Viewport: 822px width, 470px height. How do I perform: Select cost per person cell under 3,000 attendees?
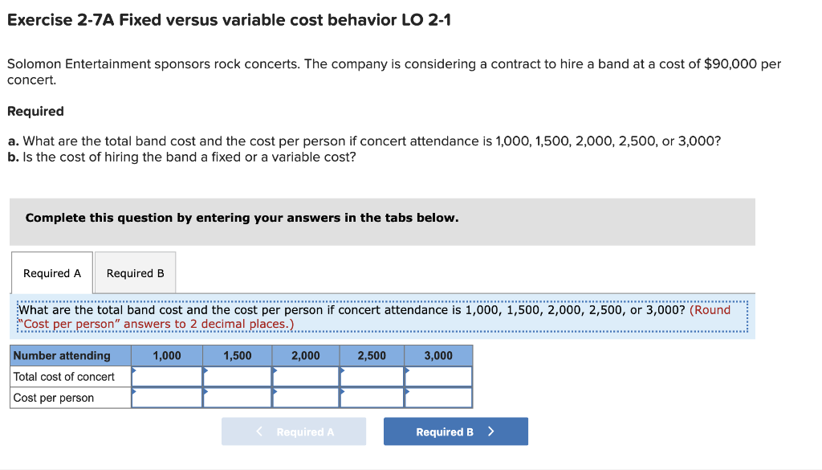437,396
